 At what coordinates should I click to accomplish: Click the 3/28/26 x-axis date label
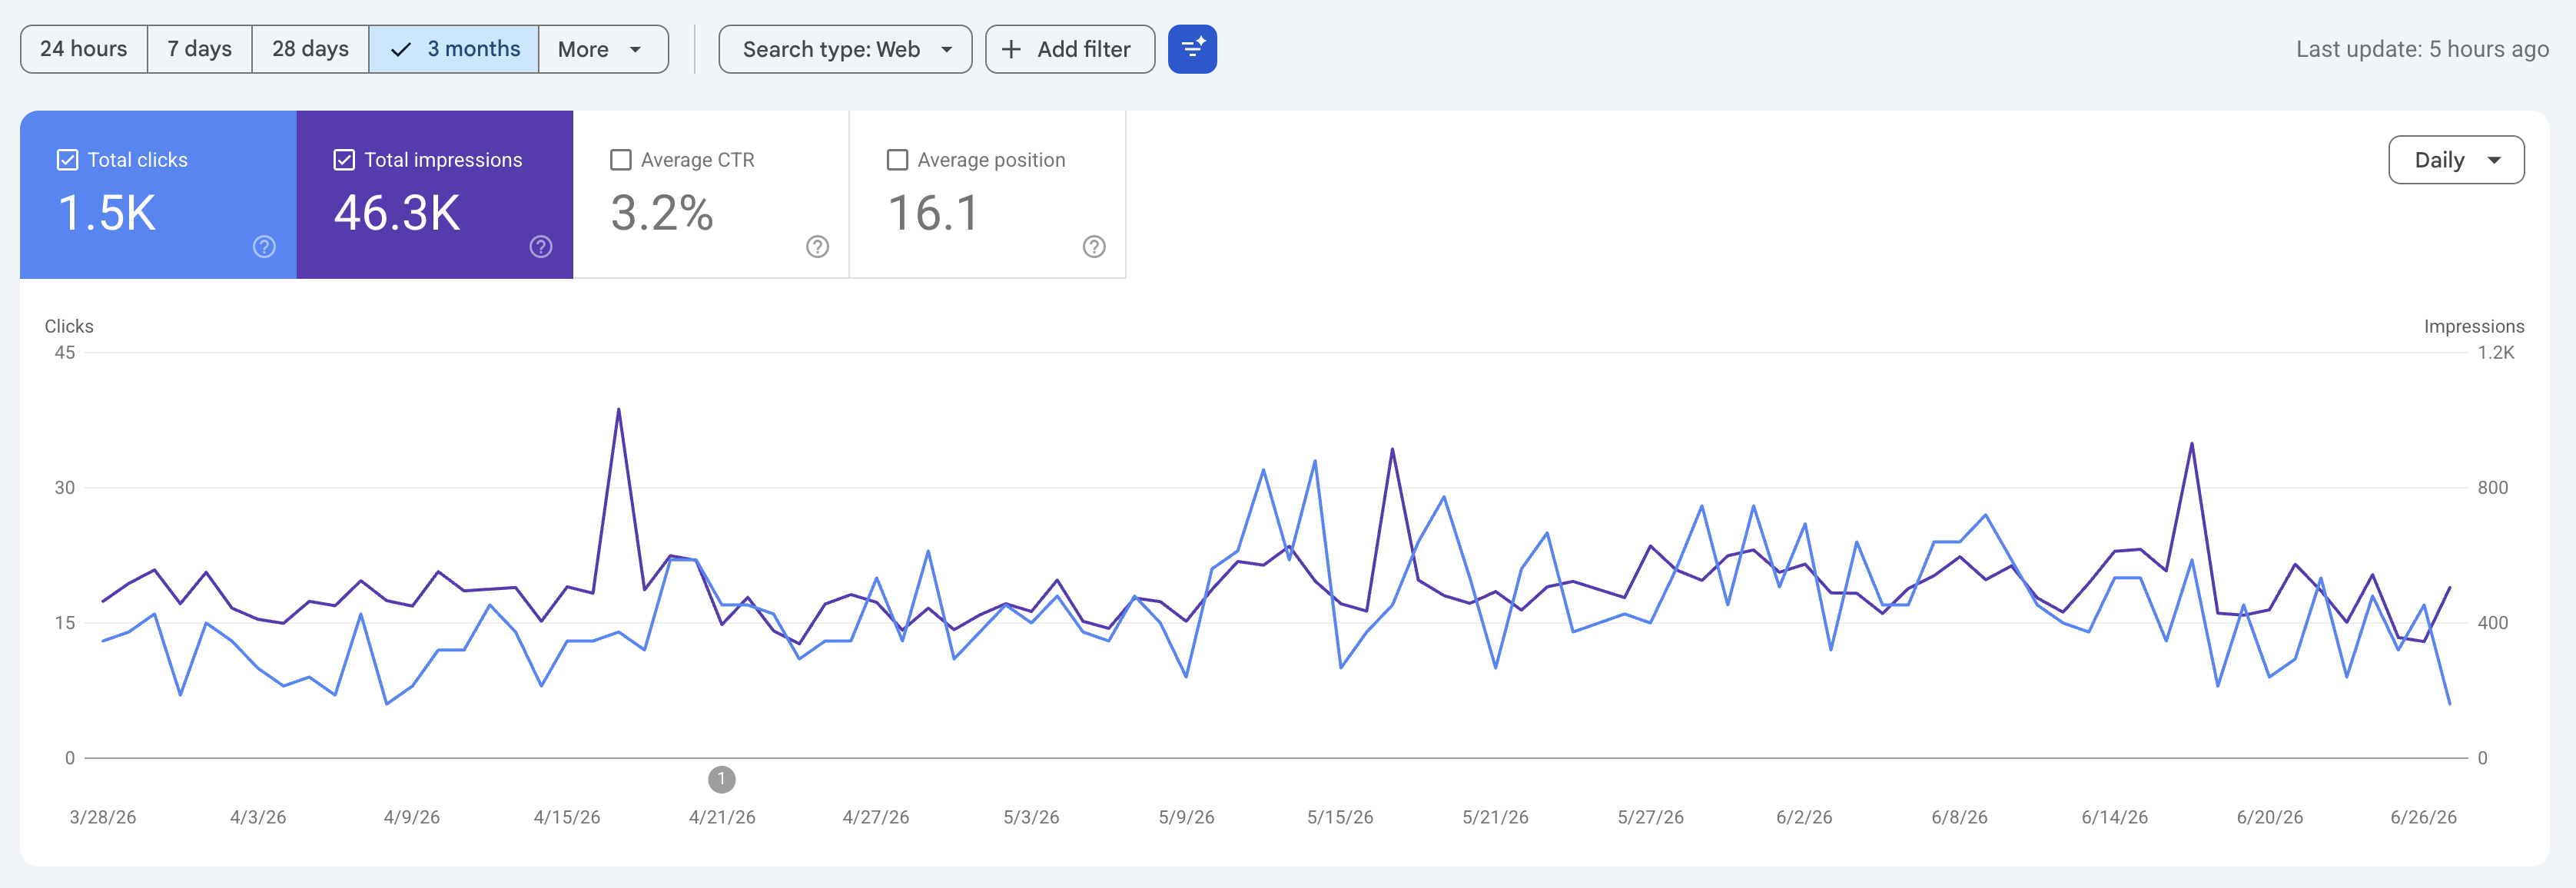point(103,817)
